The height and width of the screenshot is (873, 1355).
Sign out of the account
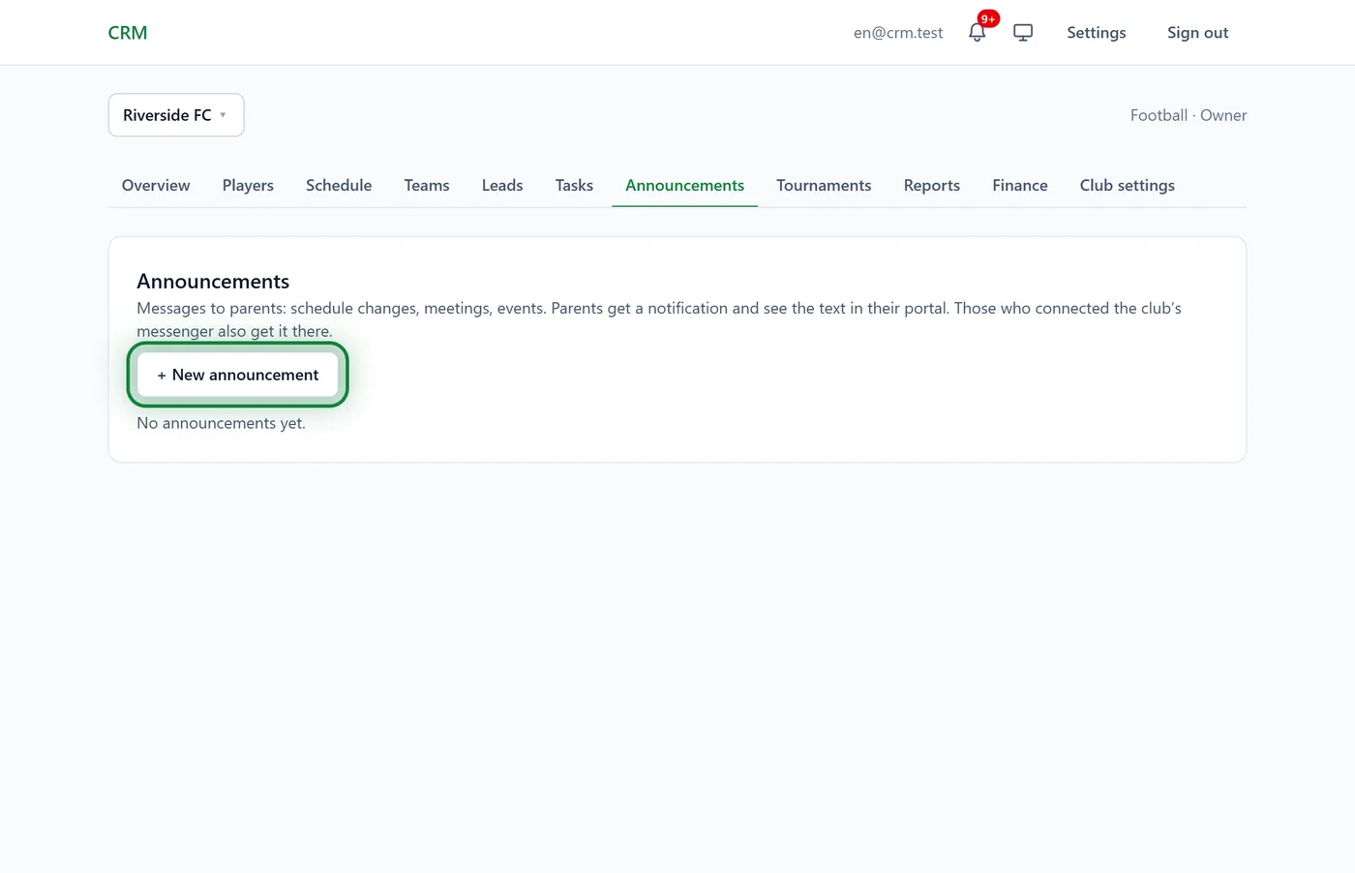tap(1198, 33)
